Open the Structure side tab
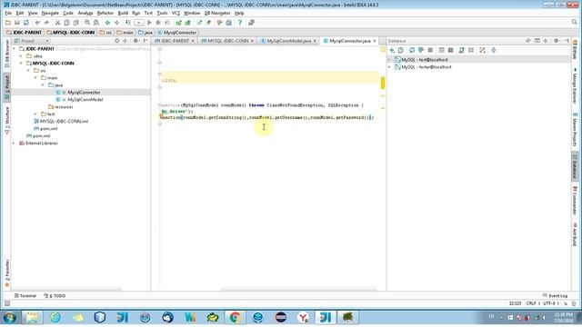The image size is (582, 327). click(6, 120)
